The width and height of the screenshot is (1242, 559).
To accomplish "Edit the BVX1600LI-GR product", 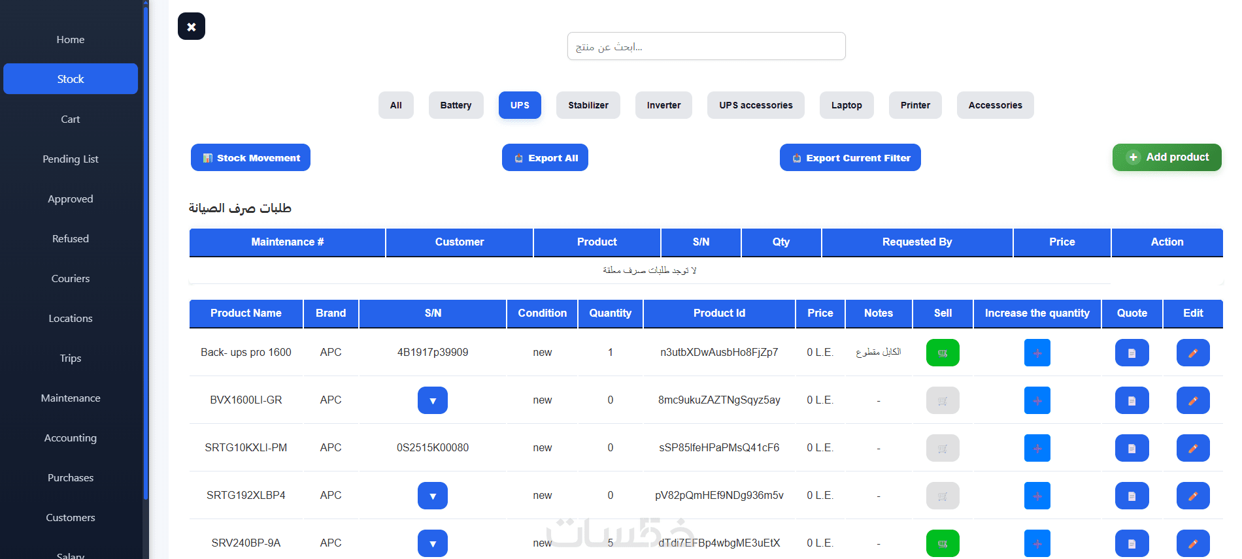I will pyautogui.click(x=1193, y=400).
